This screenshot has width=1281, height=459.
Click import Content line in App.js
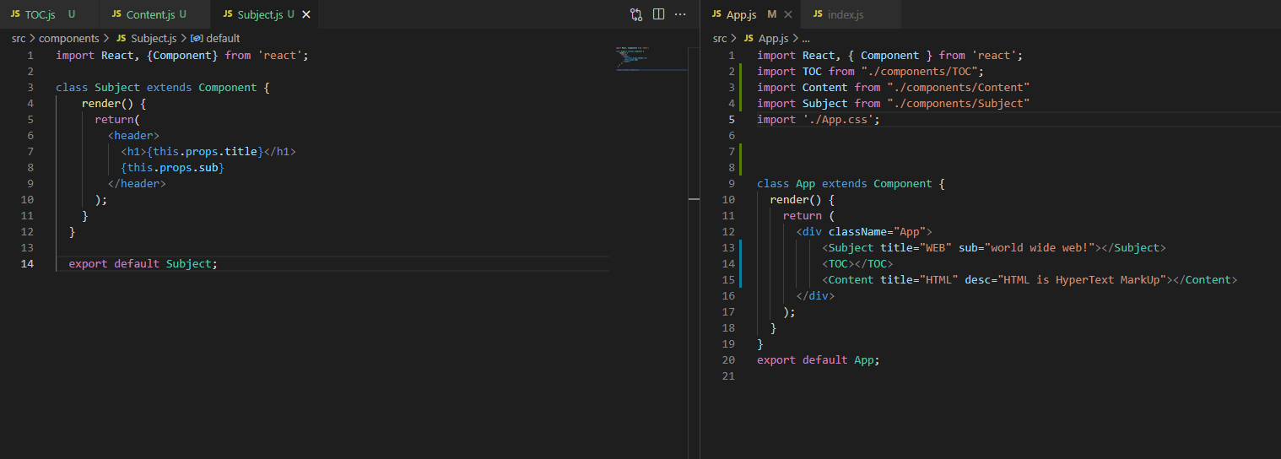893,87
